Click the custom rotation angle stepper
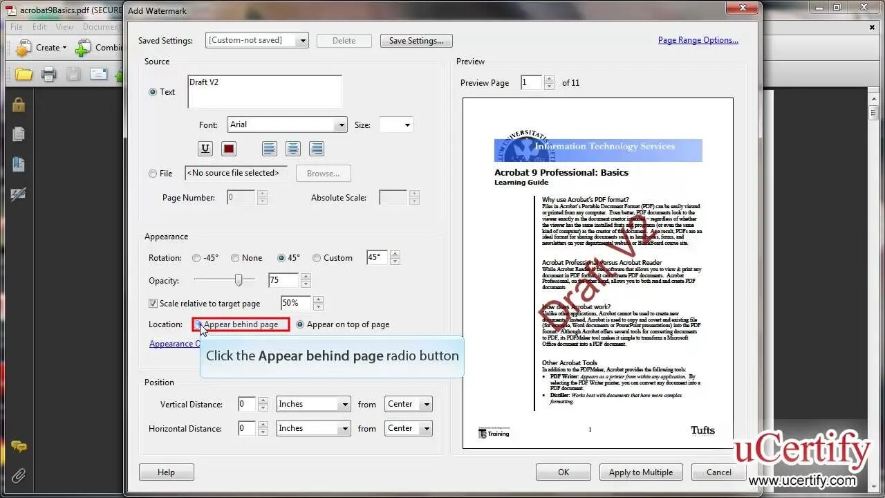Screen dimensions: 885x498 [x=395, y=257]
